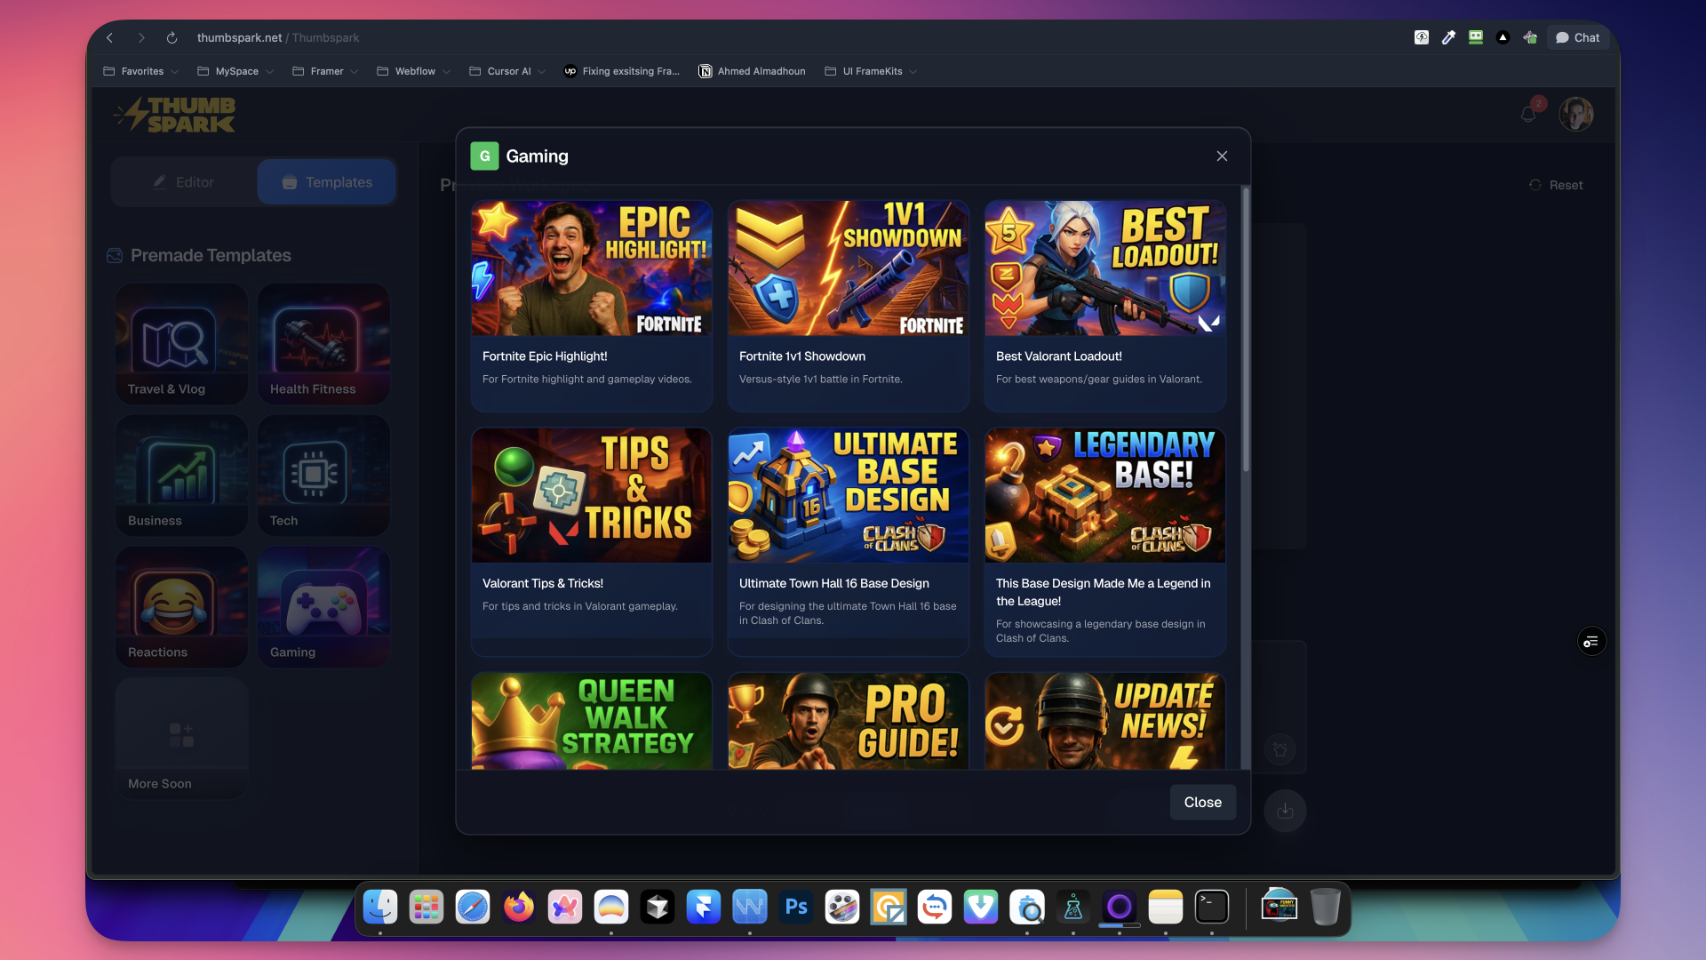
Task: Open Tech template category
Action: (323, 476)
